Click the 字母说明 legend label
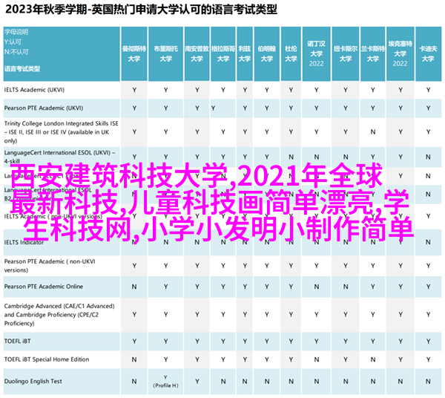The width and height of the screenshot is (445, 398). coord(16,32)
